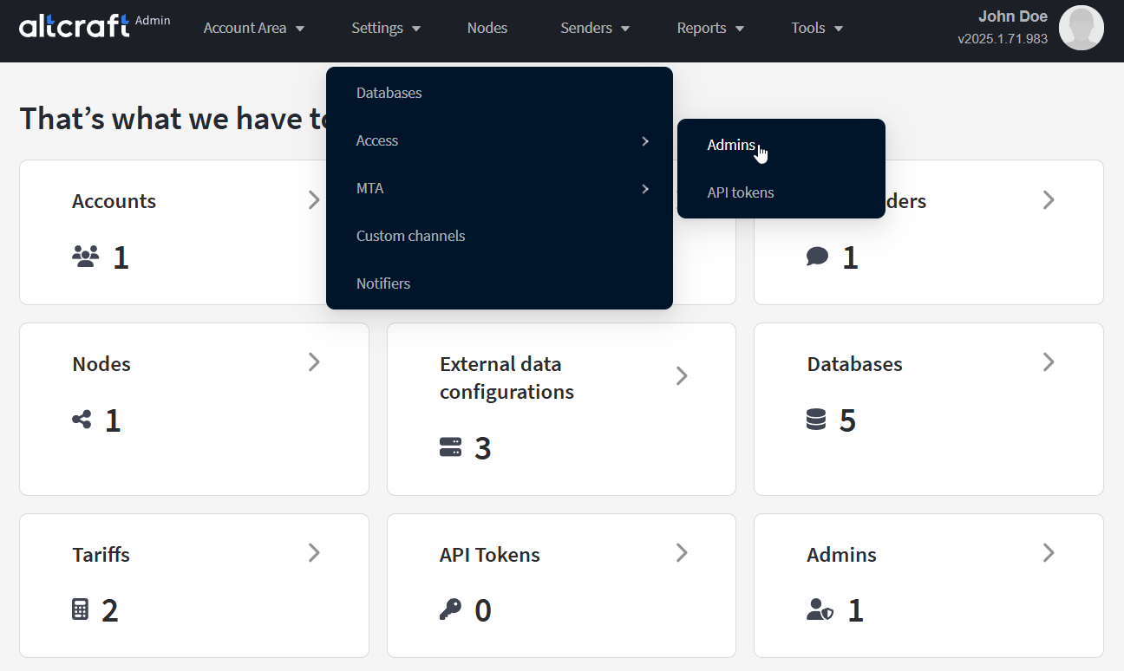
Task: Go to the Nodes page in navbar
Action: [x=487, y=28]
